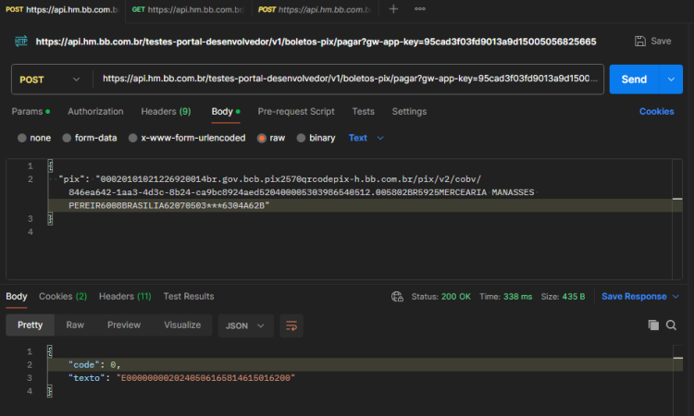Click the HTTP request type icon
Image resolution: width=694 pixels, height=416 pixels.
coord(21,42)
